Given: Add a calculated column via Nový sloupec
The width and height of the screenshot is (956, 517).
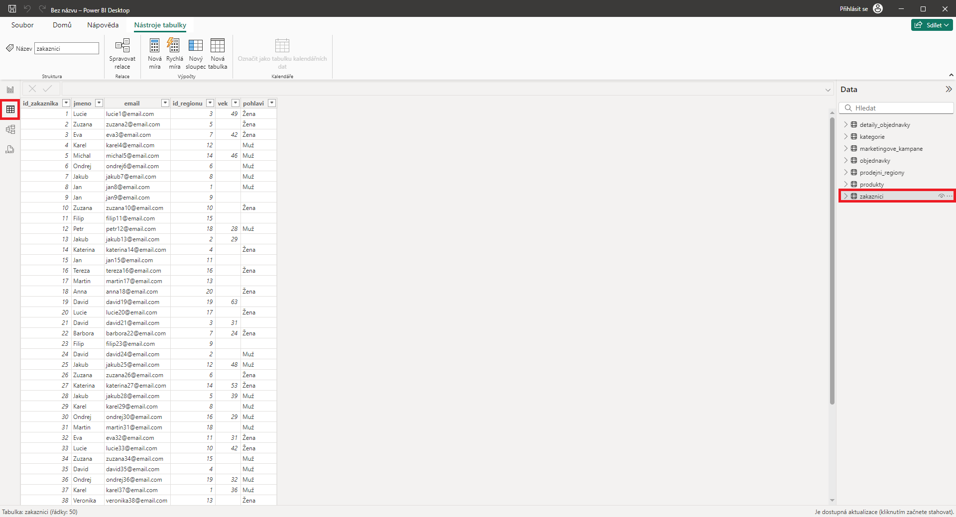Looking at the screenshot, I should pos(195,52).
